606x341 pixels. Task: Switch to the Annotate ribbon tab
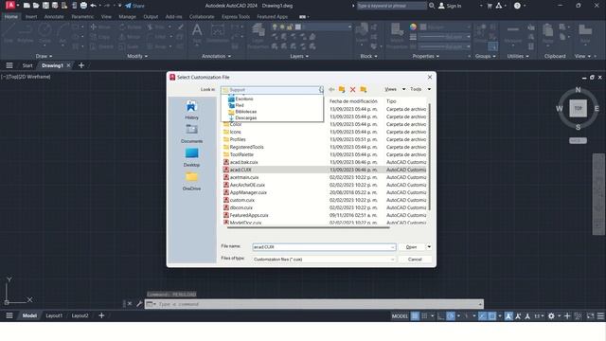coord(54,17)
